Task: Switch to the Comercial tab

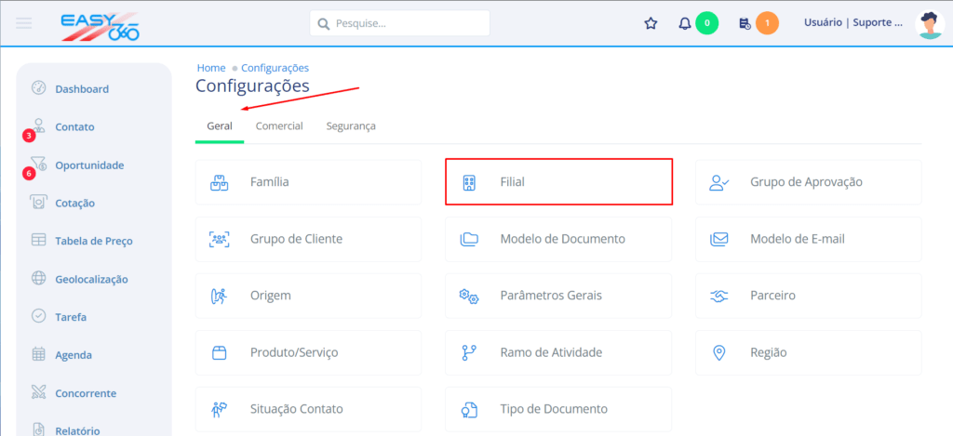Action: click(279, 126)
